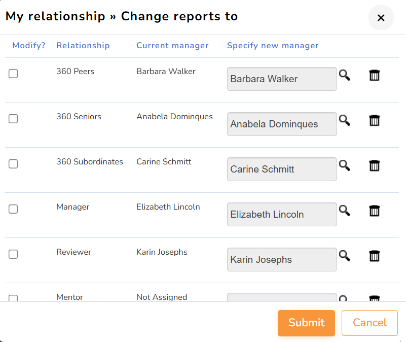The height and width of the screenshot is (342, 406).
Task: Delete the 360 Peers relationship
Action: coord(375,76)
